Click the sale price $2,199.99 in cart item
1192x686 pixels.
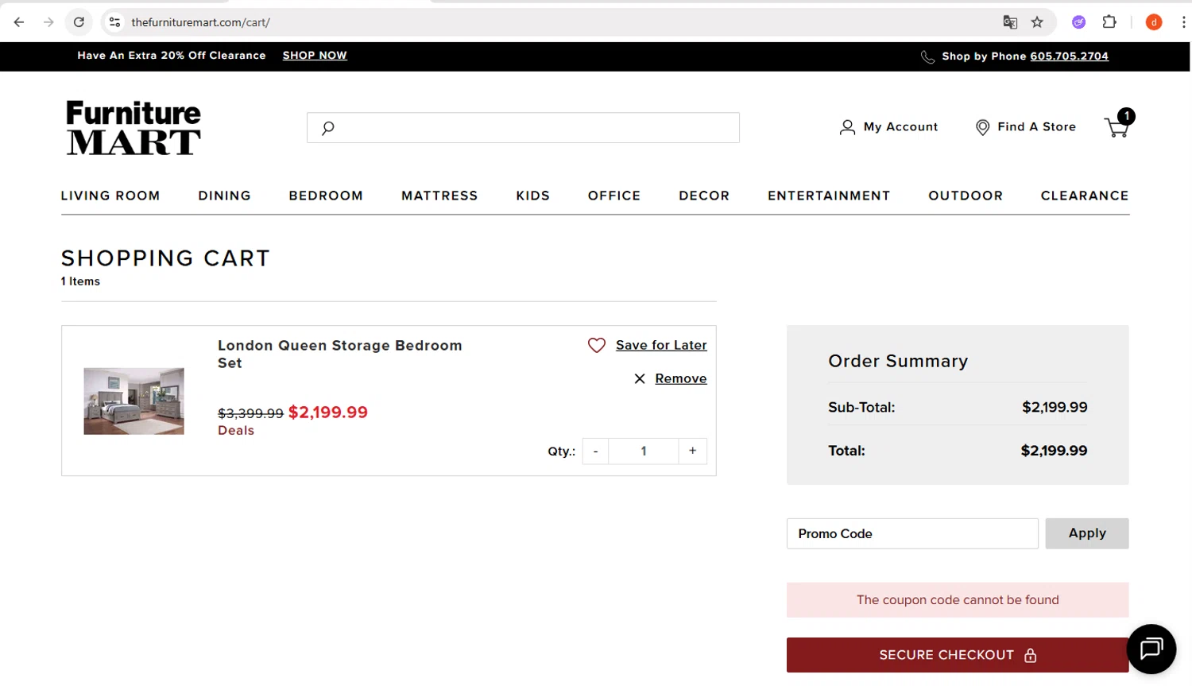pos(328,412)
